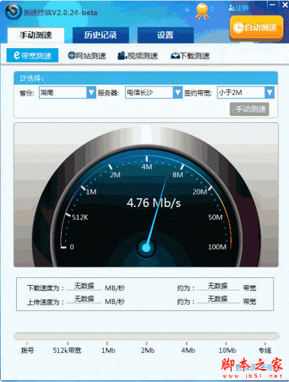Expand 签约带宽 bandwidth dropdown arrow
This screenshot has height=382, width=289.
pyautogui.click(x=269, y=92)
